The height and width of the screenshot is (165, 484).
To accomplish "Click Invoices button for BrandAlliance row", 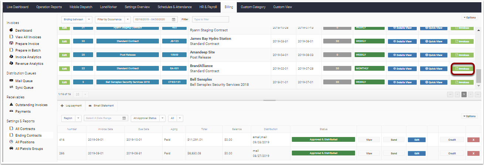I will click(463, 69).
